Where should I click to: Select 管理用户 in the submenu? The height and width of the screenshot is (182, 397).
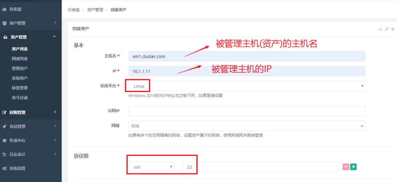[20, 68]
